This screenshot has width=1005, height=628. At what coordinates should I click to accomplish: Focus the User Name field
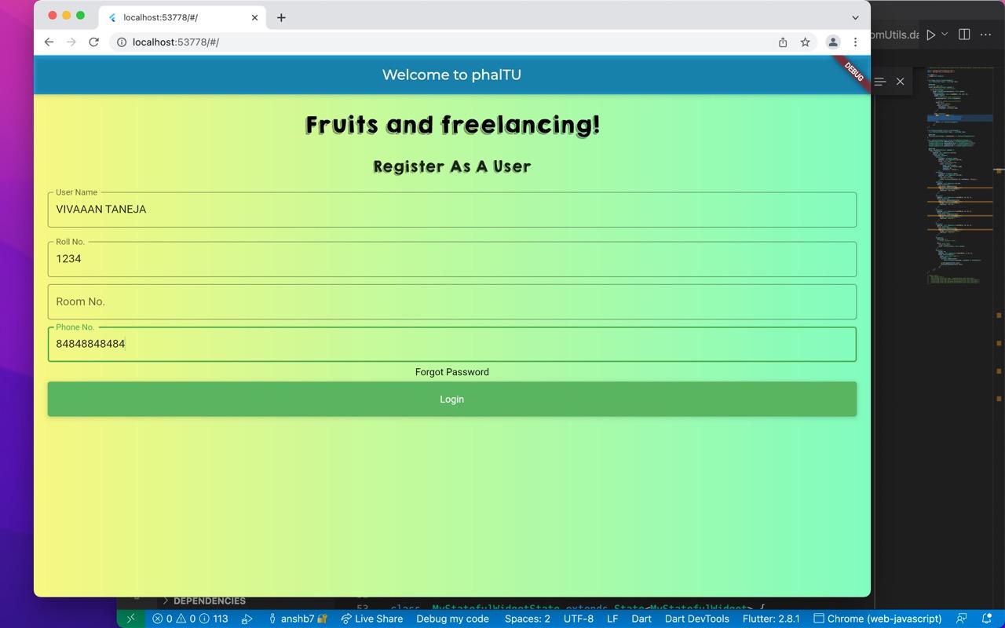[x=452, y=210]
